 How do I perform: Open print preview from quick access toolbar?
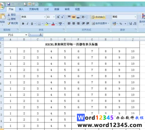coord(25,4)
